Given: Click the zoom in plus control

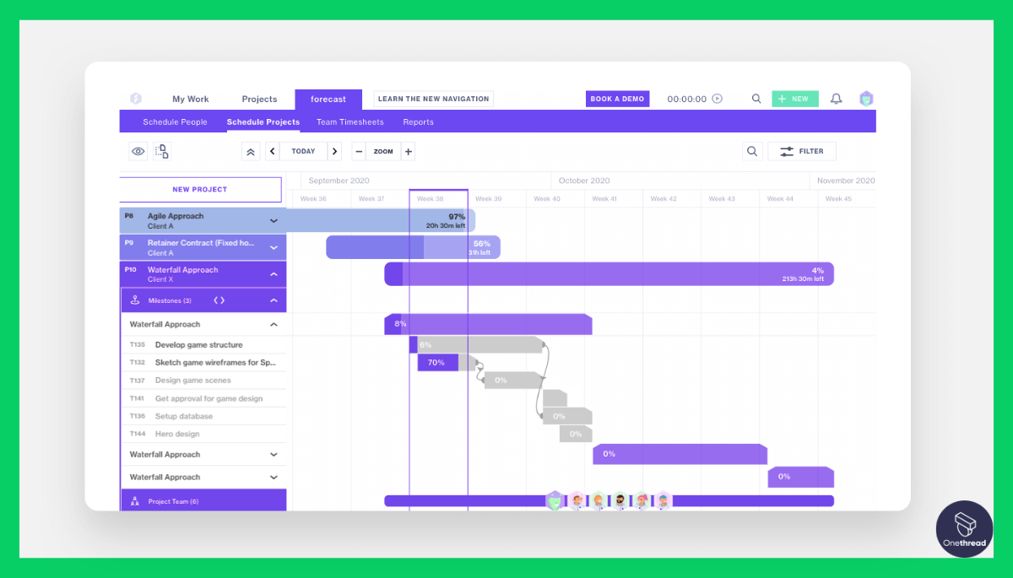Looking at the screenshot, I should tap(407, 151).
